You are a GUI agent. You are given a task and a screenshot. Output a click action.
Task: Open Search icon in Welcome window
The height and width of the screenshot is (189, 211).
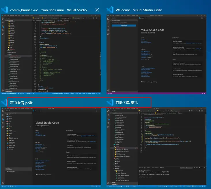coord(108,22)
